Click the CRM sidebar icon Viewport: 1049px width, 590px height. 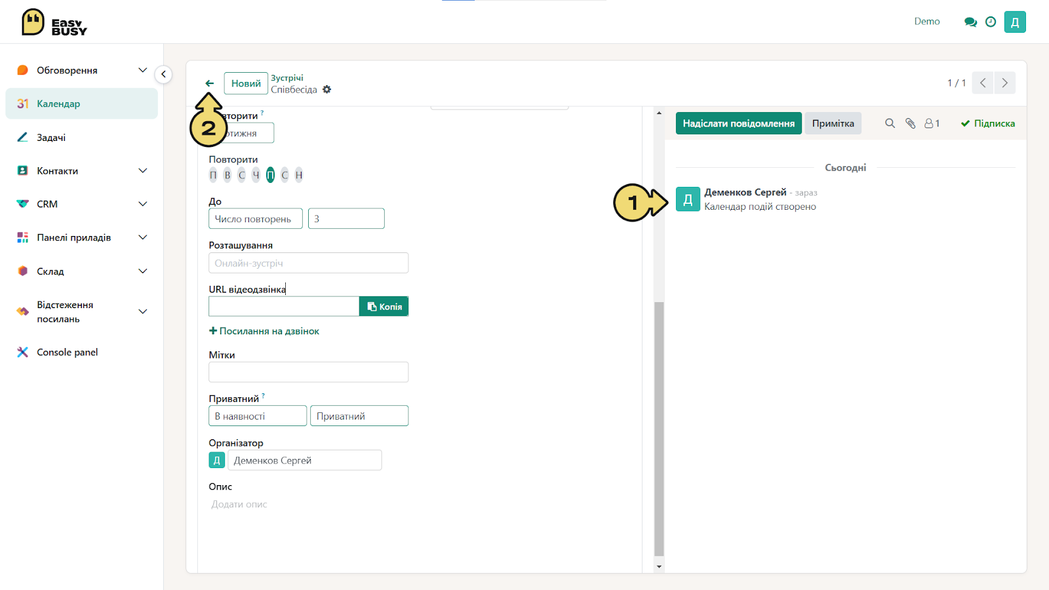pyautogui.click(x=22, y=204)
